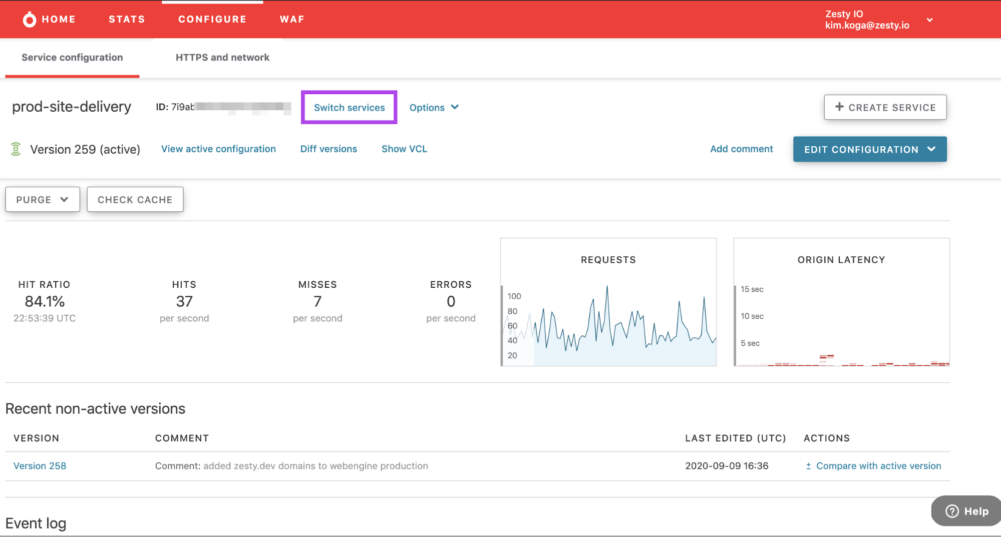Image resolution: width=1001 pixels, height=537 pixels.
Task: Click the question mark Help icon
Action: [x=952, y=511]
